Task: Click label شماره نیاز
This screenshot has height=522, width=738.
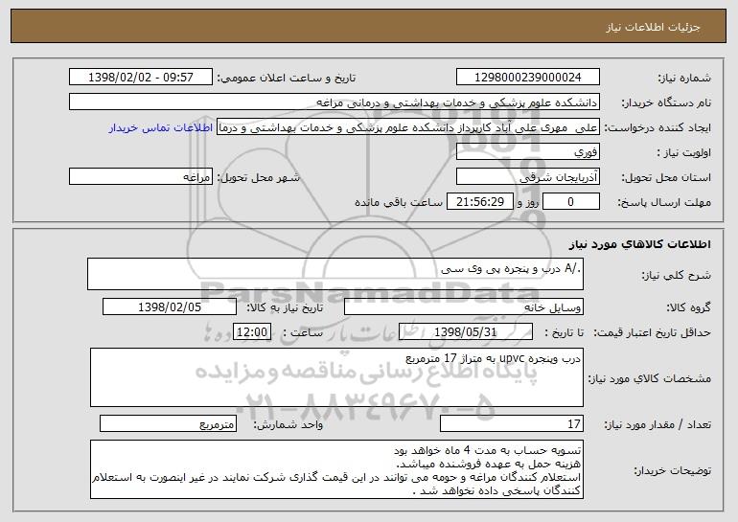Action: click(684, 78)
